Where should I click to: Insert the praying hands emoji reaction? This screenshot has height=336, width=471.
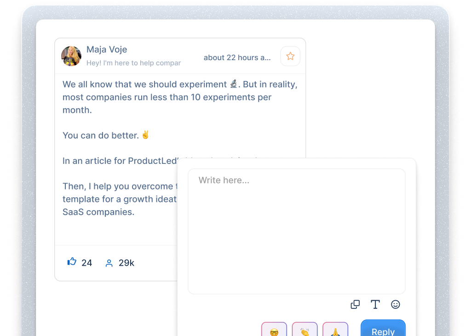point(335,330)
